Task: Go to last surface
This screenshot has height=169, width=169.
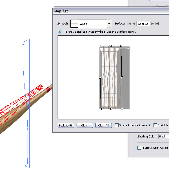Action: pyautogui.click(x=157, y=23)
